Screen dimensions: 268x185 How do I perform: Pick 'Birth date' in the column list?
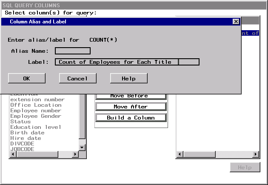tap(27, 133)
